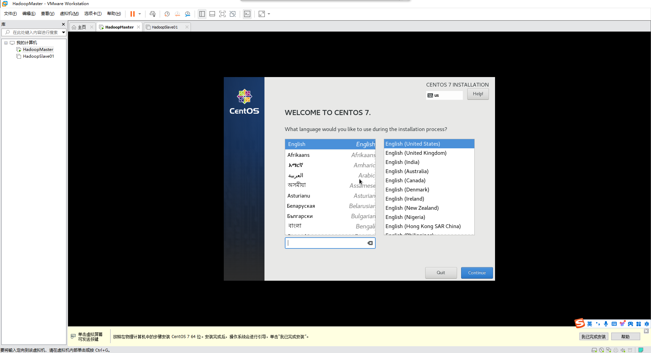Select Arabic in the language list
The height and width of the screenshot is (353, 651).
tap(330, 175)
